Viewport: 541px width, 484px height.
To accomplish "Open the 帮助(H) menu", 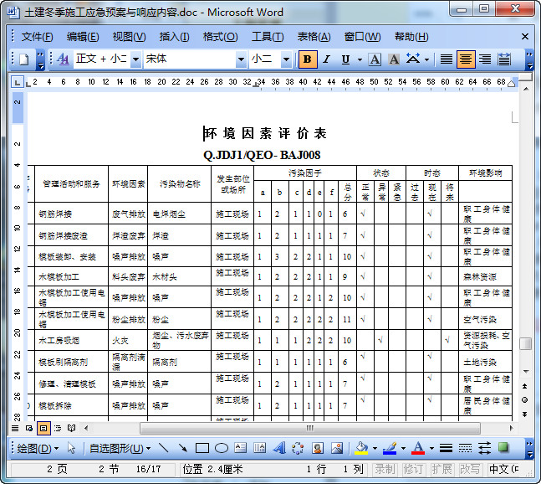I will 411,37.
